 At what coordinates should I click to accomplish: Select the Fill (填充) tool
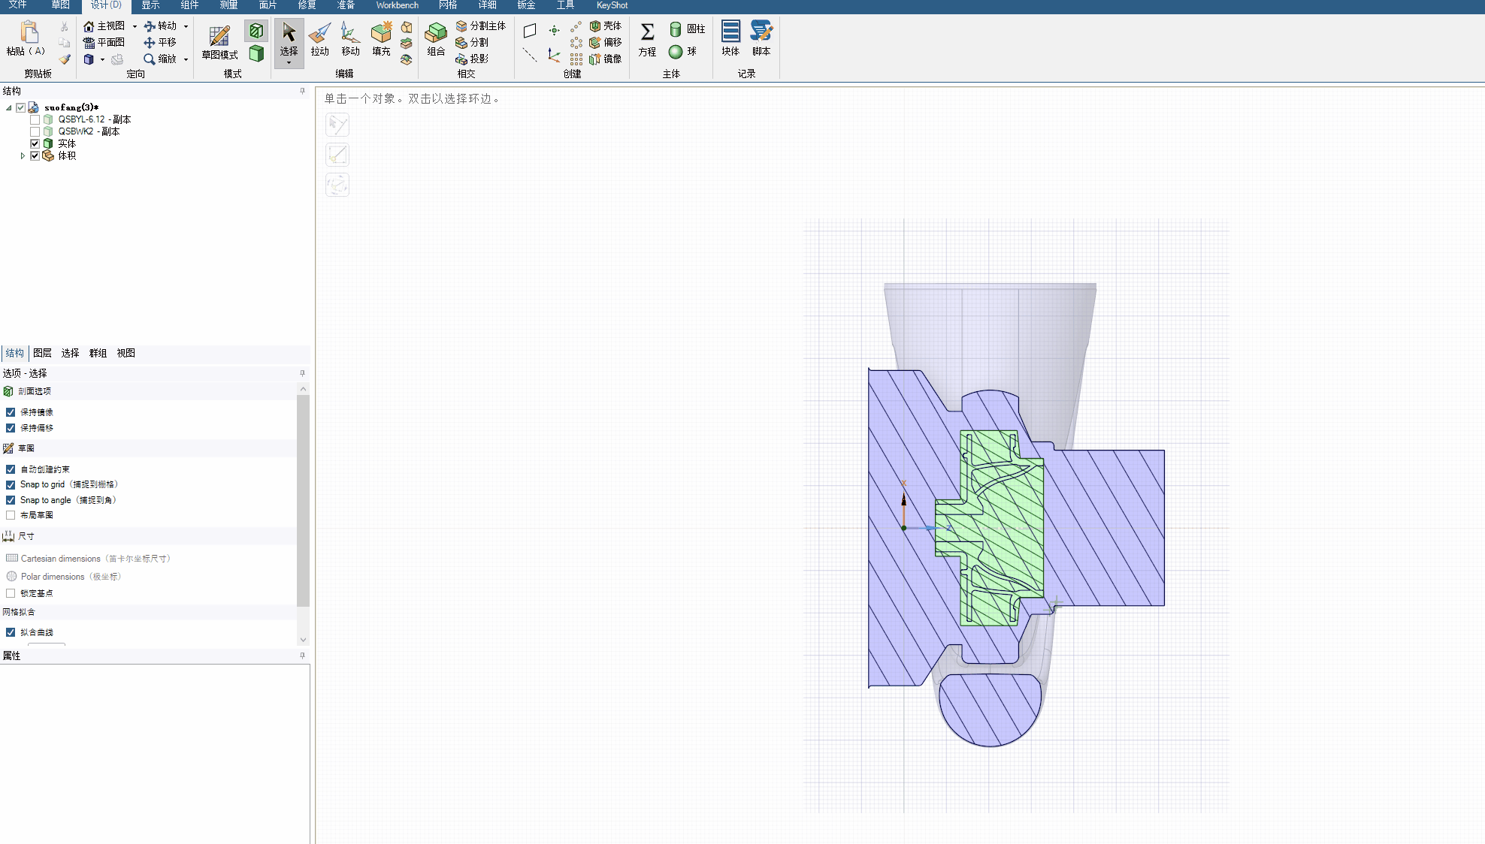click(x=381, y=39)
